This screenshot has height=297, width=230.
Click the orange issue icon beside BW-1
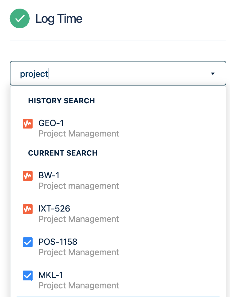(x=28, y=176)
